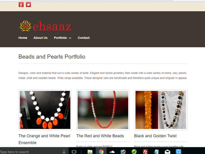205x154 pixels.
Task: Click the microphone icon in search box
Action: [x=64, y=152]
